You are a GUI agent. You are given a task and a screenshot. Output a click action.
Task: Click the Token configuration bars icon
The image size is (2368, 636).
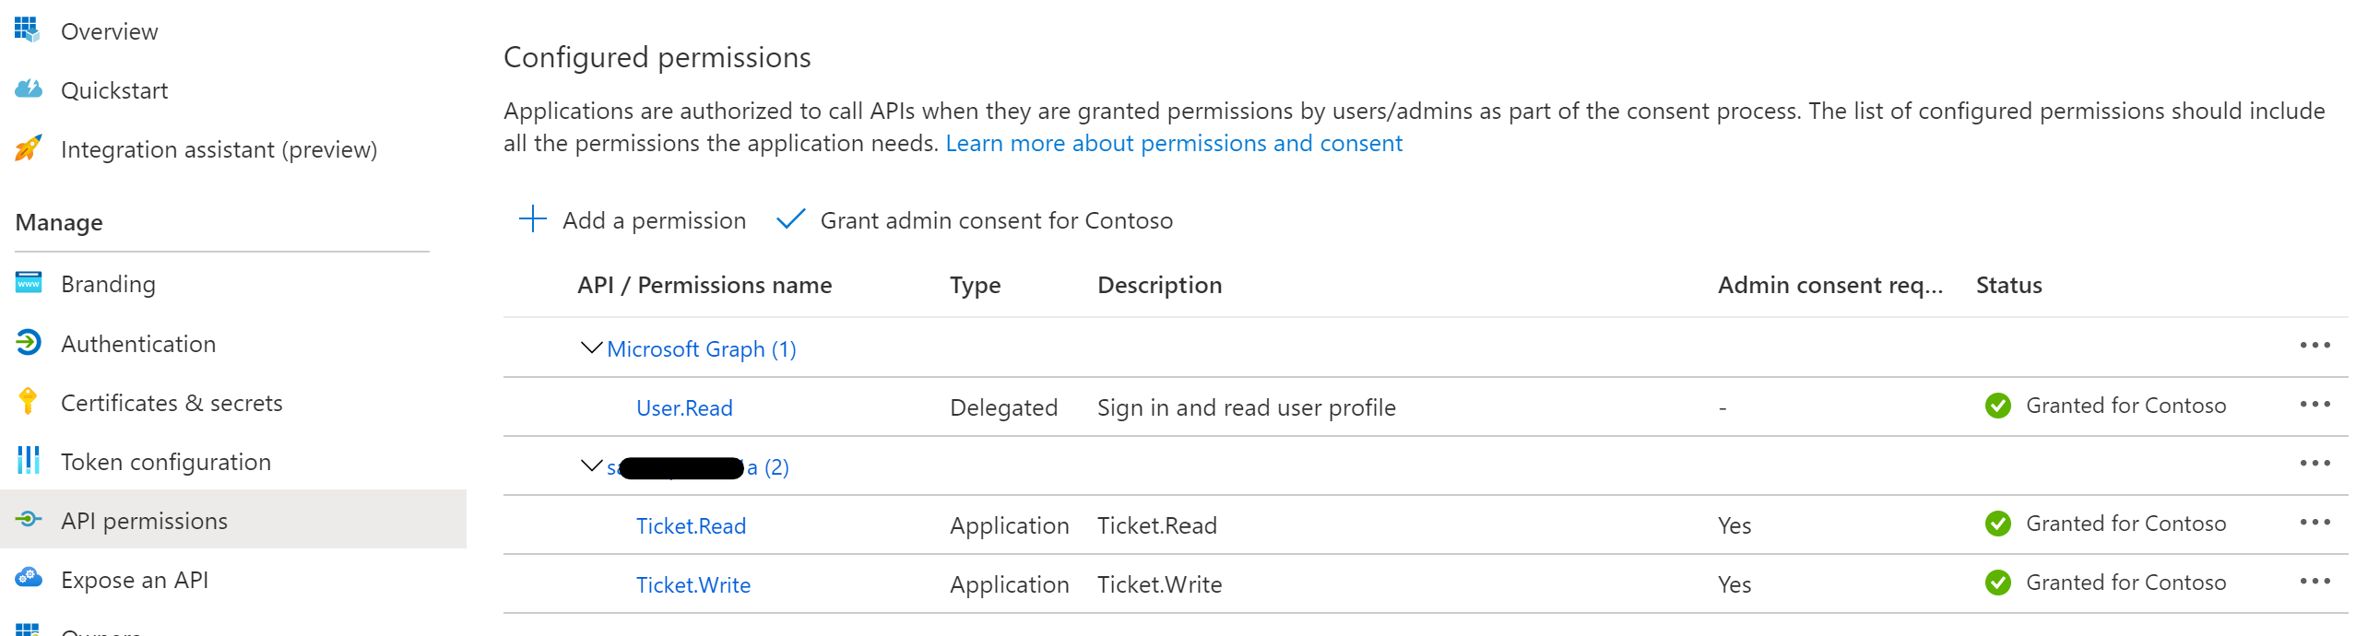click(x=29, y=461)
